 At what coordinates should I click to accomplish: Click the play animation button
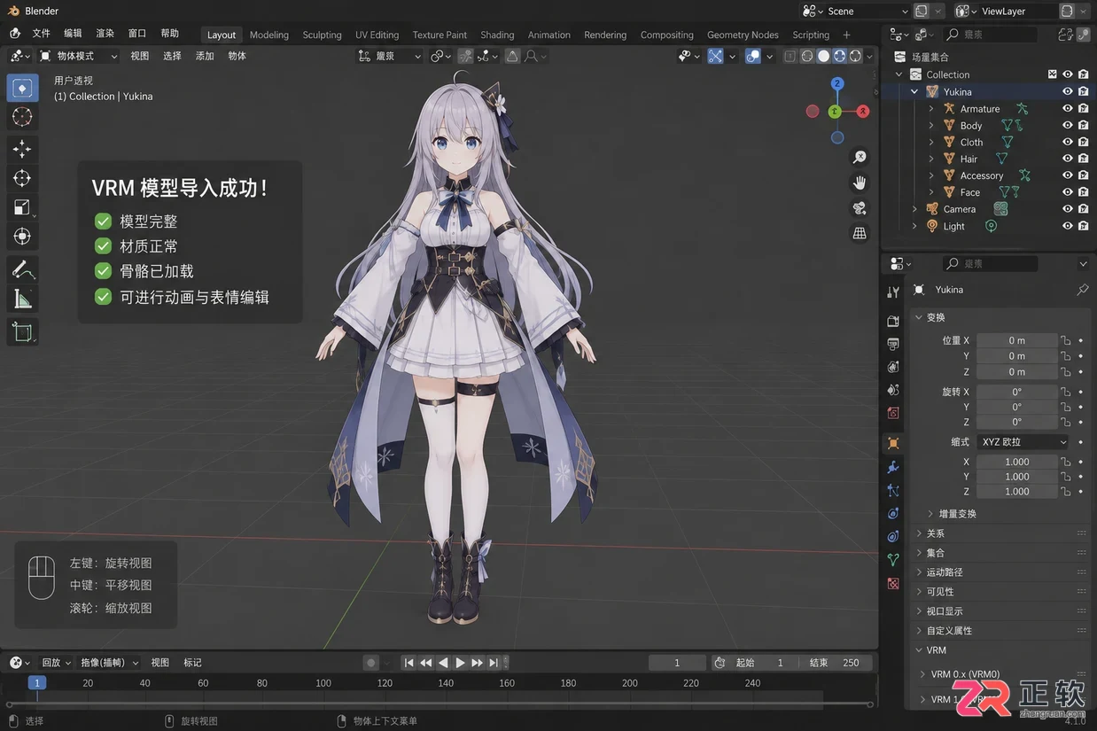click(x=460, y=663)
